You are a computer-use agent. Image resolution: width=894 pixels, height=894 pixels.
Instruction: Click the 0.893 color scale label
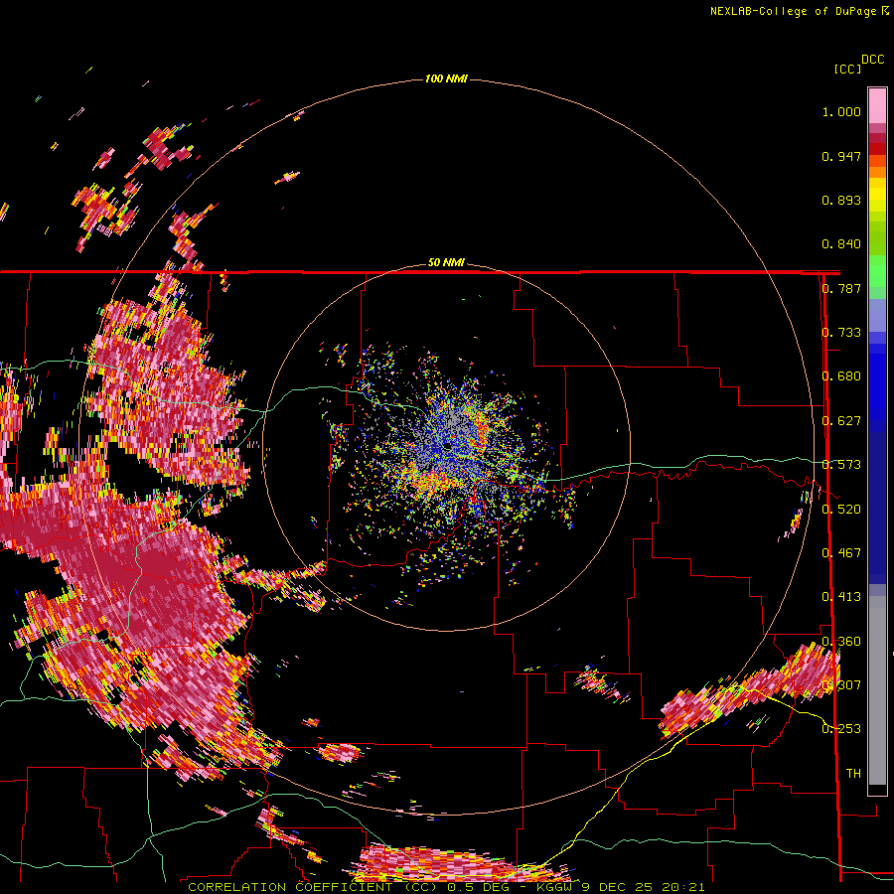tap(841, 200)
